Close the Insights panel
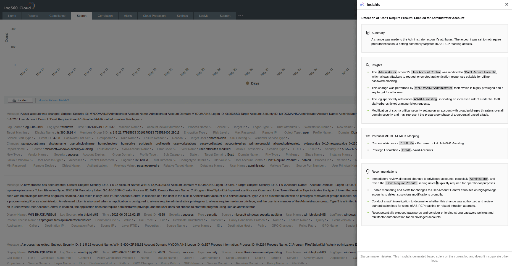The width and height of the screenshot is (512, 266). click(x=506, y=4)
